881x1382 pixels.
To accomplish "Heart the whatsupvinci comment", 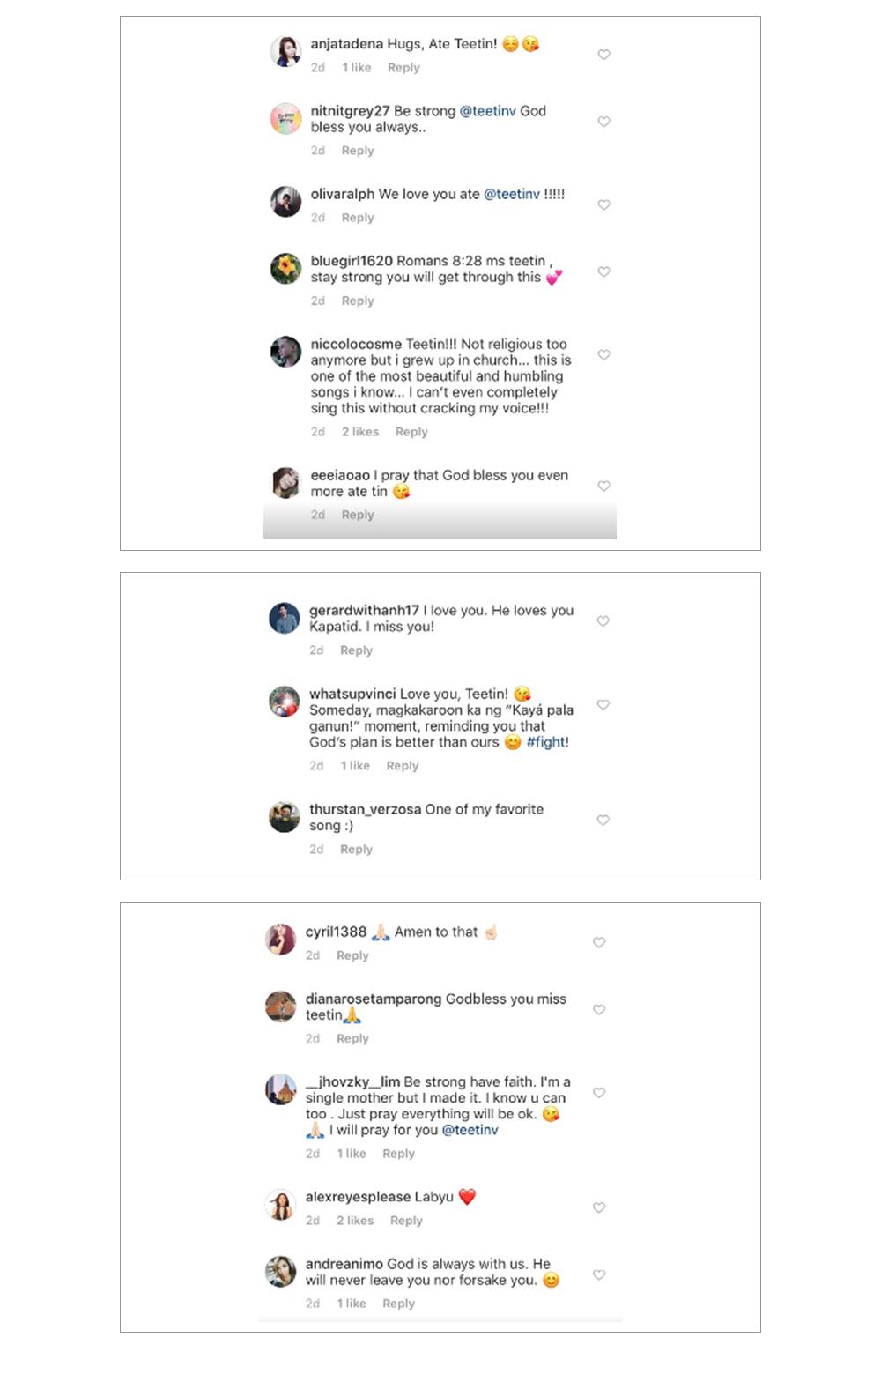I will [x=603, y=704].
